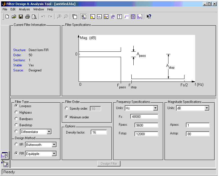Click the Fpass input field
Viewport: 219px width, 176px height.
click(146, 125)
